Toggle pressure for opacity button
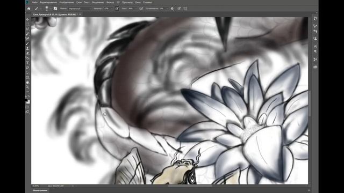Viewport: 344px width, 193px height. coord(117,9)
